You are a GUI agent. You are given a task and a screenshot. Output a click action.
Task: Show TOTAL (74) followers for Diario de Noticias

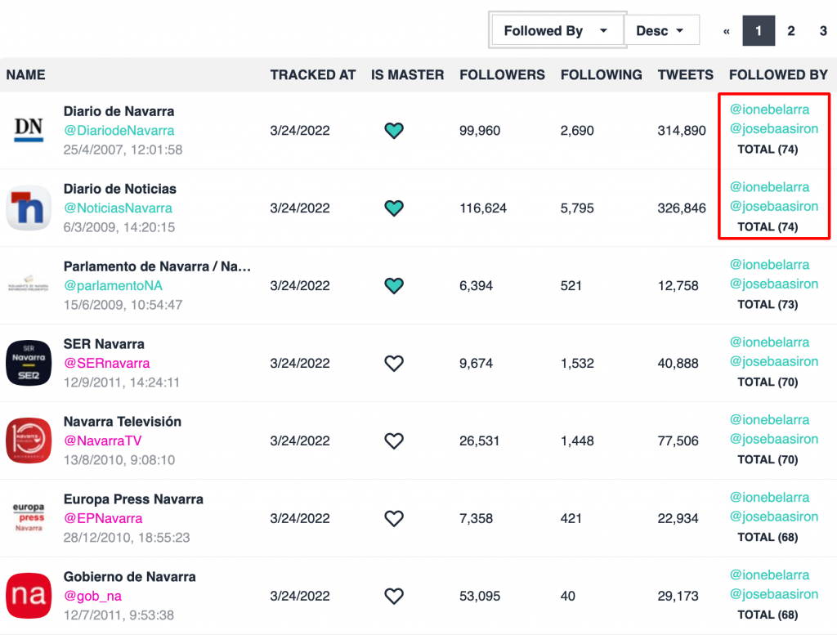click(x=768, y=227)
